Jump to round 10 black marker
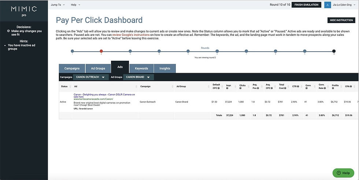 (334, 51)
